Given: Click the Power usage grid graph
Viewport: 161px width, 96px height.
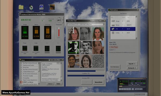Looking at the screenshot, I should pos(25,48).
